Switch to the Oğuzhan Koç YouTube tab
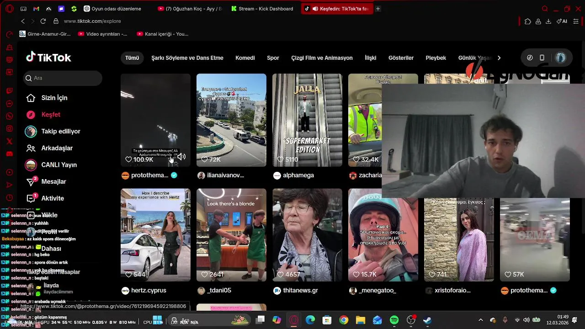Viewport: 585px width, 329px height. click(190, 9)
